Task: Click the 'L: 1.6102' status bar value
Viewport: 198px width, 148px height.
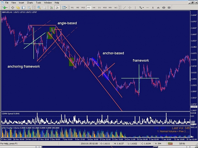Action: [132, 144]
